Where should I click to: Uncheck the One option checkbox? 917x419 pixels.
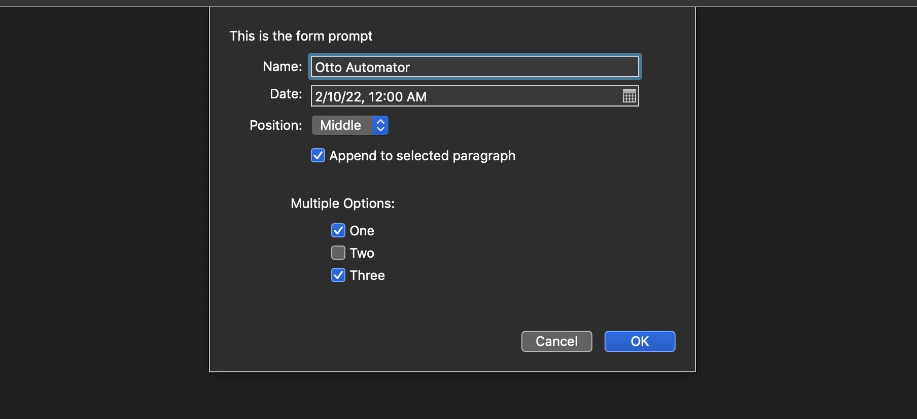tap(338, 230)
